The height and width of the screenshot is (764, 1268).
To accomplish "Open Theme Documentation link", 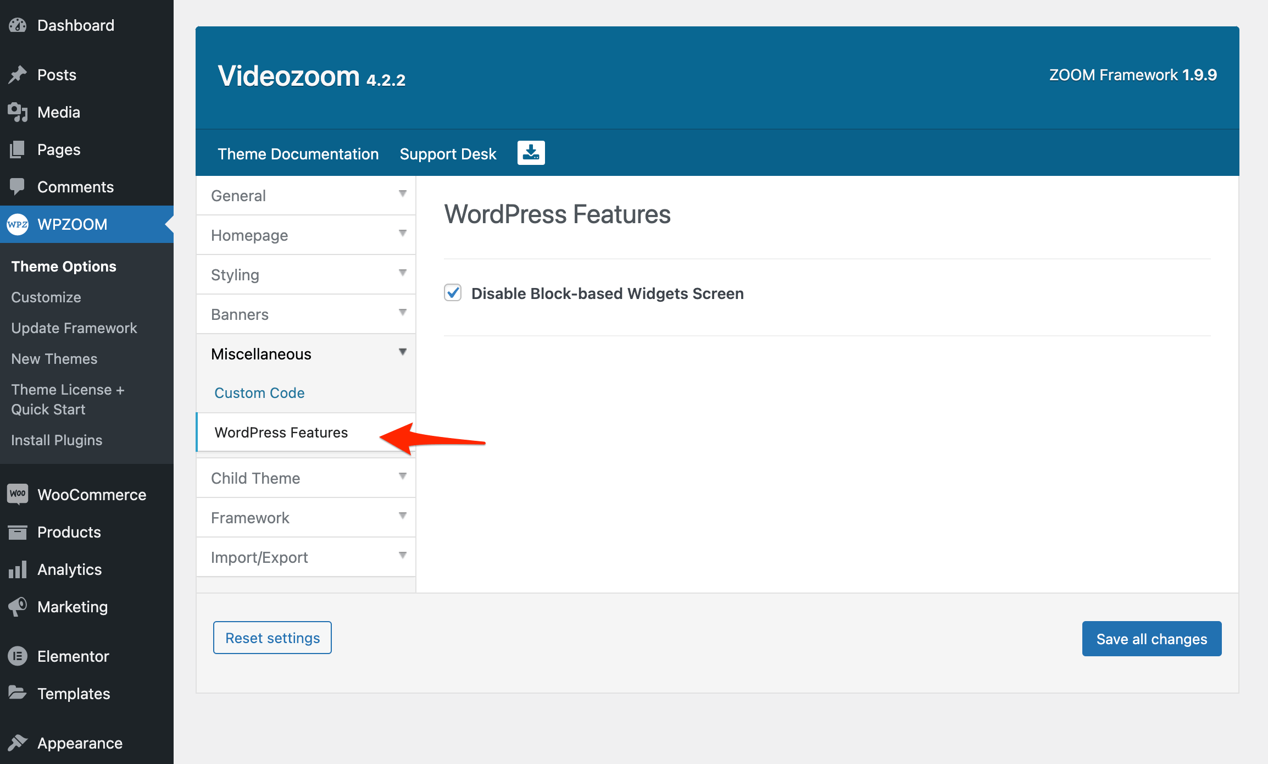I will (298, 154).
